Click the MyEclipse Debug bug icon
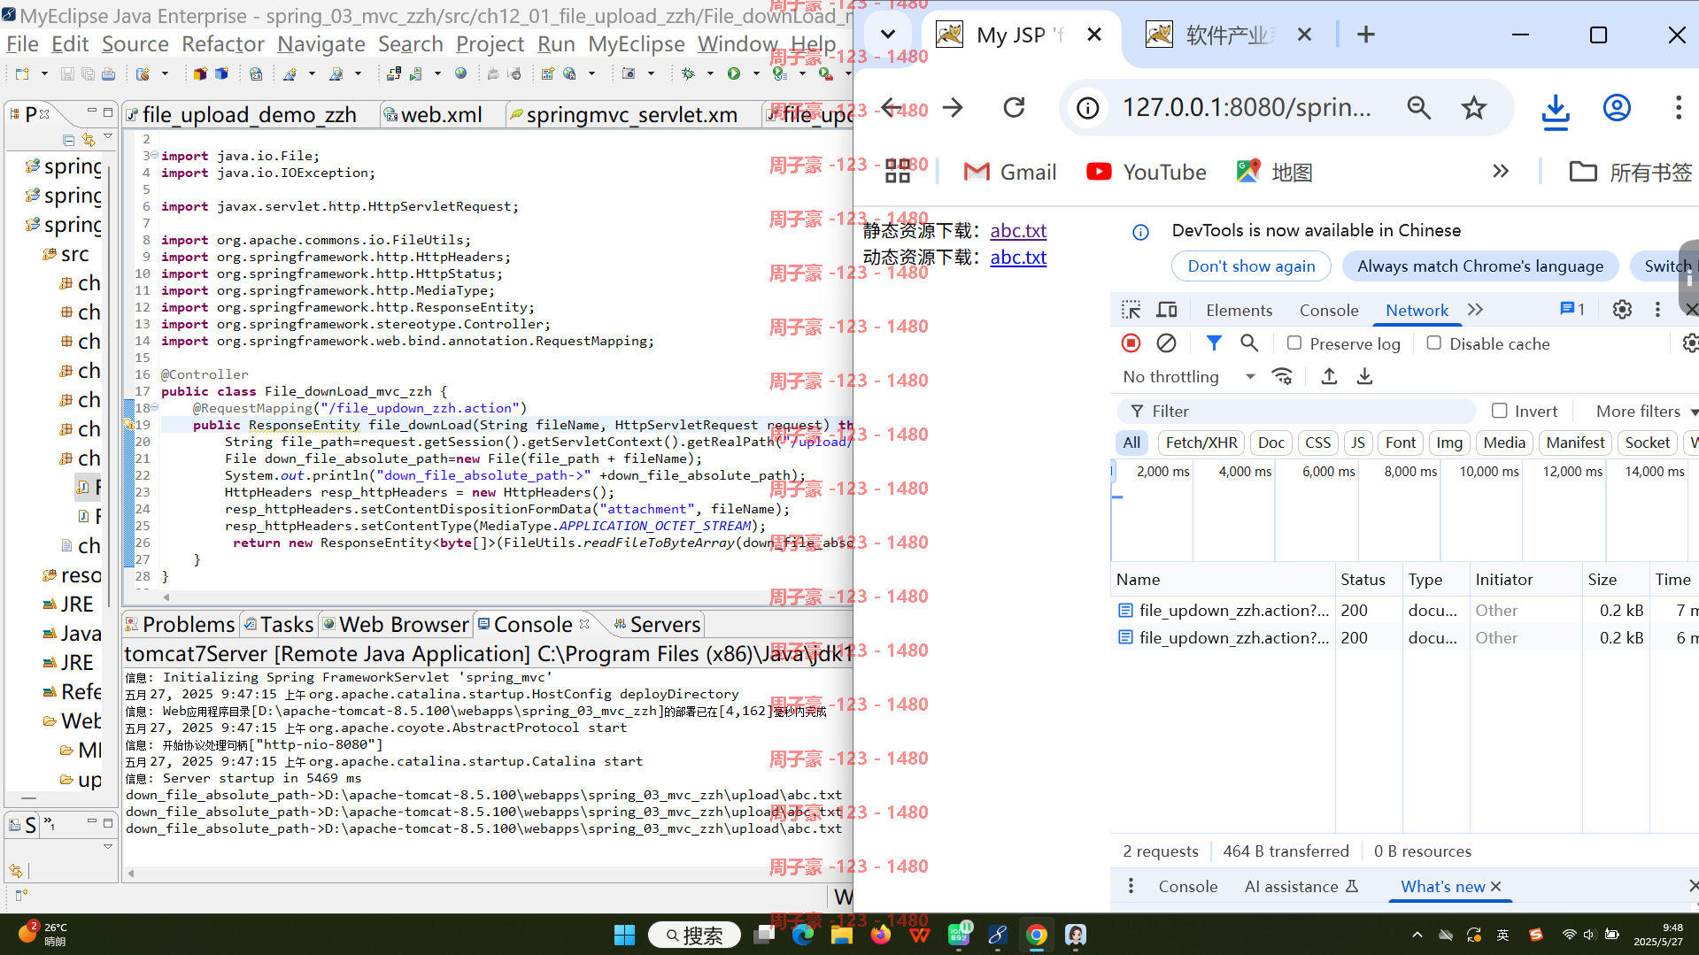Image resolution: width=1699 pixels, height=955 pixels. (x=688, y=74)
